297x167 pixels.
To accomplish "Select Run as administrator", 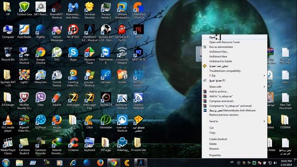I will (x=234, y=47).
